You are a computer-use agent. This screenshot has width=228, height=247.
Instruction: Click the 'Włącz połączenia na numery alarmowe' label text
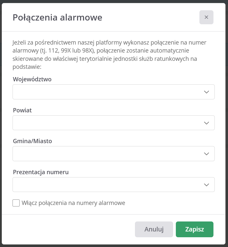[73, 203]
